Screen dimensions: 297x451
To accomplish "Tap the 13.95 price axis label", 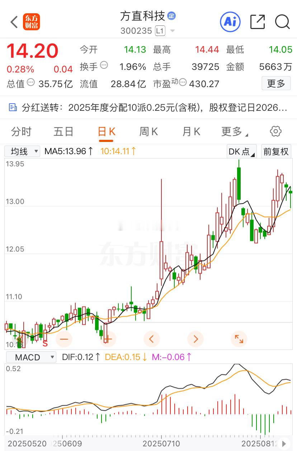I will [15, 164].
